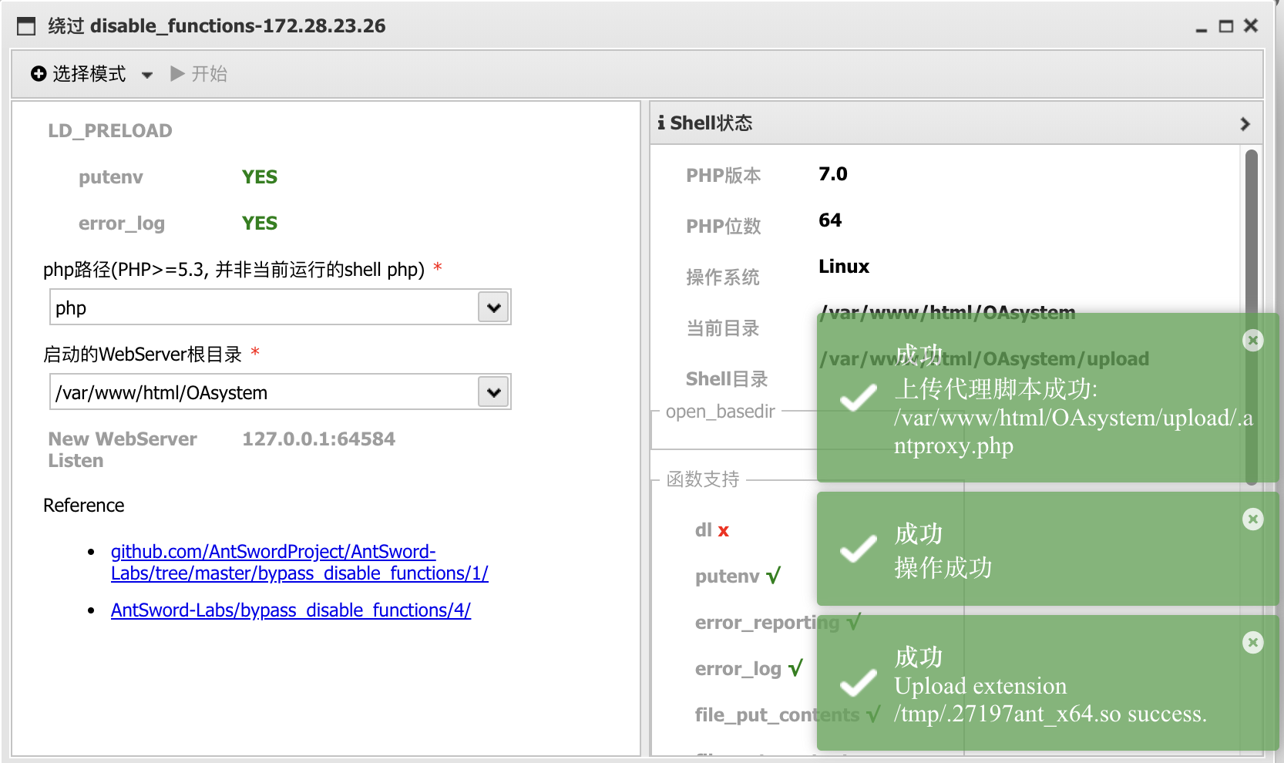Click the window icon in the title bar
The image size is (1284, 763).
pyautogui.click(x=26, y=26)
